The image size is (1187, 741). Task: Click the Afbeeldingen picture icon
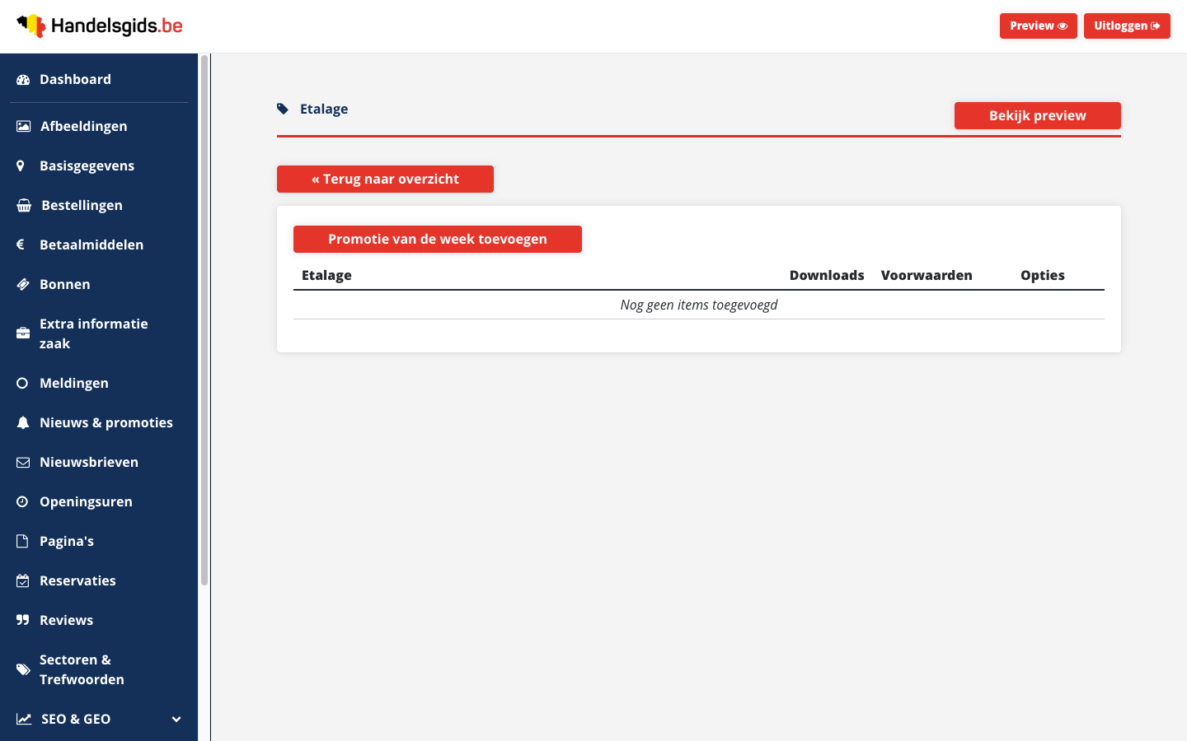point(23,126)
